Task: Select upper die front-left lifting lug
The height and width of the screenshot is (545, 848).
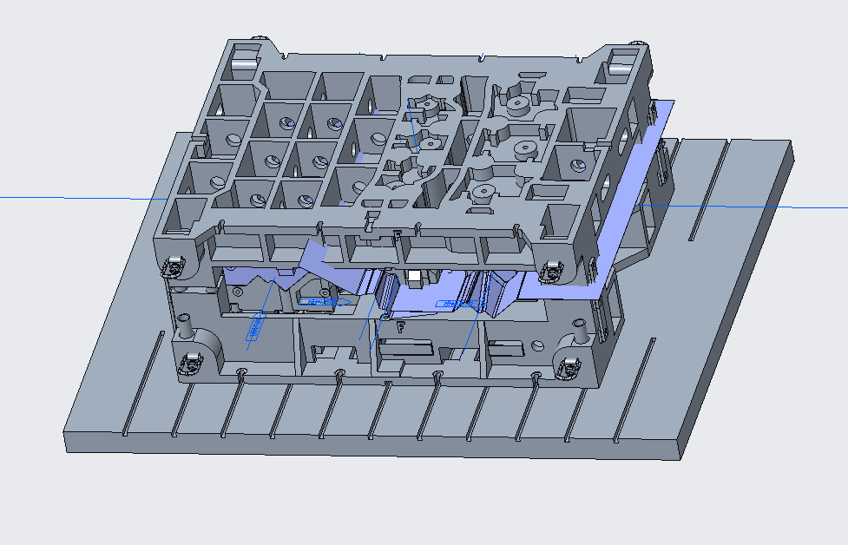Action: click(x=174, y=267)
